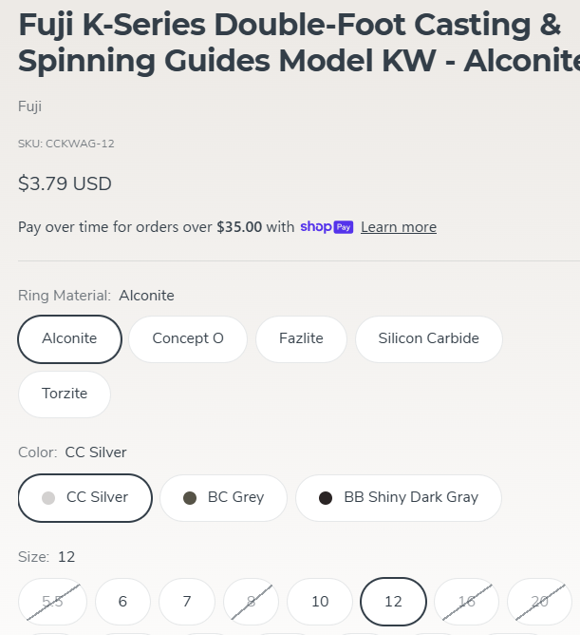Viewport: 580px width, 635px height.
Task: Choose BC Grey color option
Action: (x=223, y=498)
